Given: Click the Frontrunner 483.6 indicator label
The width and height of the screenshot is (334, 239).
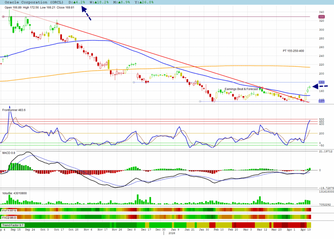Looking at the screenshot, I should [14, 110].
